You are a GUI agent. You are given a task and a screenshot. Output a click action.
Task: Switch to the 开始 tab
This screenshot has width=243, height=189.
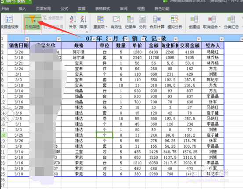tap(5, 9)
